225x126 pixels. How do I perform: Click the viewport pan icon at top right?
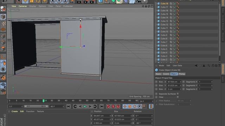coord(143,6)
